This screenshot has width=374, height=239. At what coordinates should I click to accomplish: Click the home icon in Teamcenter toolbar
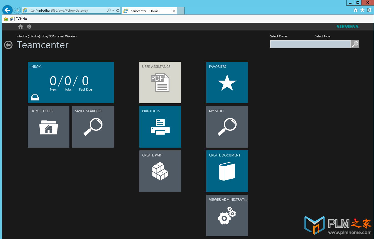(21, 27)
